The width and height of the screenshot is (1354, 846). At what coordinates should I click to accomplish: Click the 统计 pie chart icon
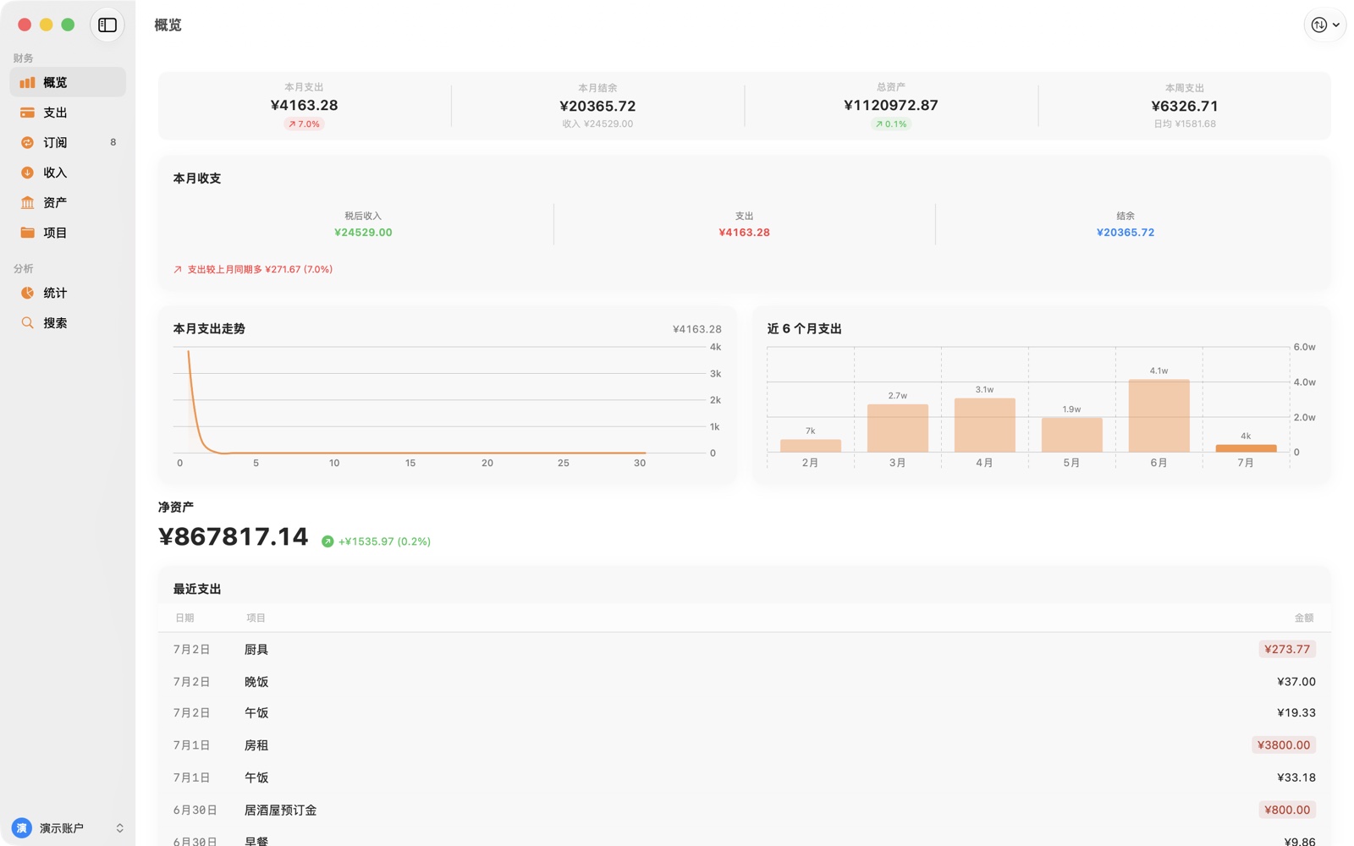[x=27, y=293]
